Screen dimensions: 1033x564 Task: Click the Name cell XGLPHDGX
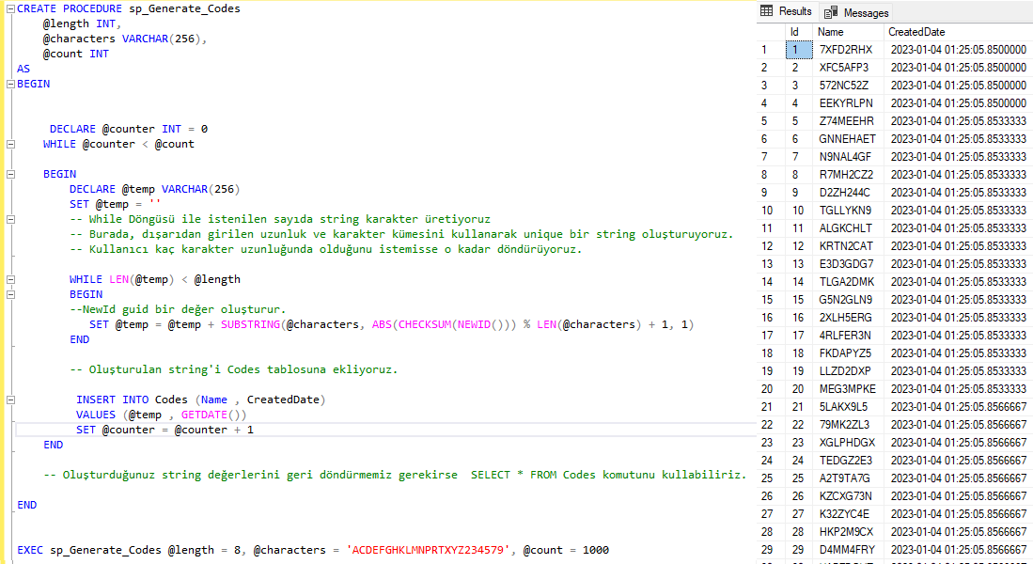click(x=847, y=442)
